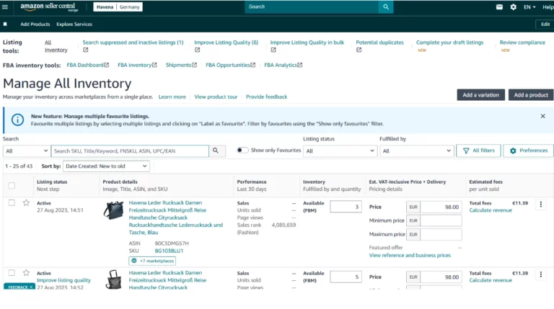The width and height of the screenshot is (554, 309).
Task: Click the Add a product button
Action: (531, 95)
